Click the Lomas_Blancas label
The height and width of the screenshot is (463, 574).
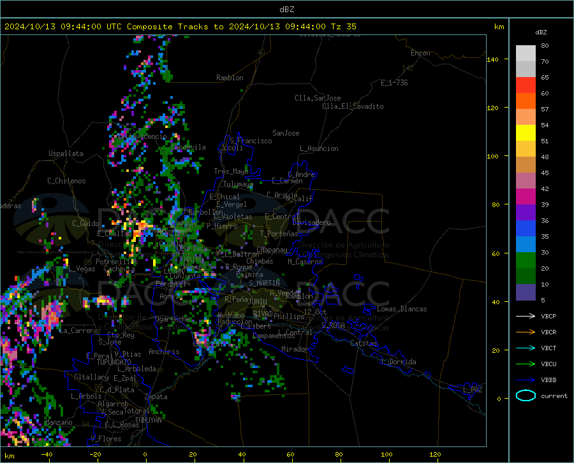pos(402,309)
